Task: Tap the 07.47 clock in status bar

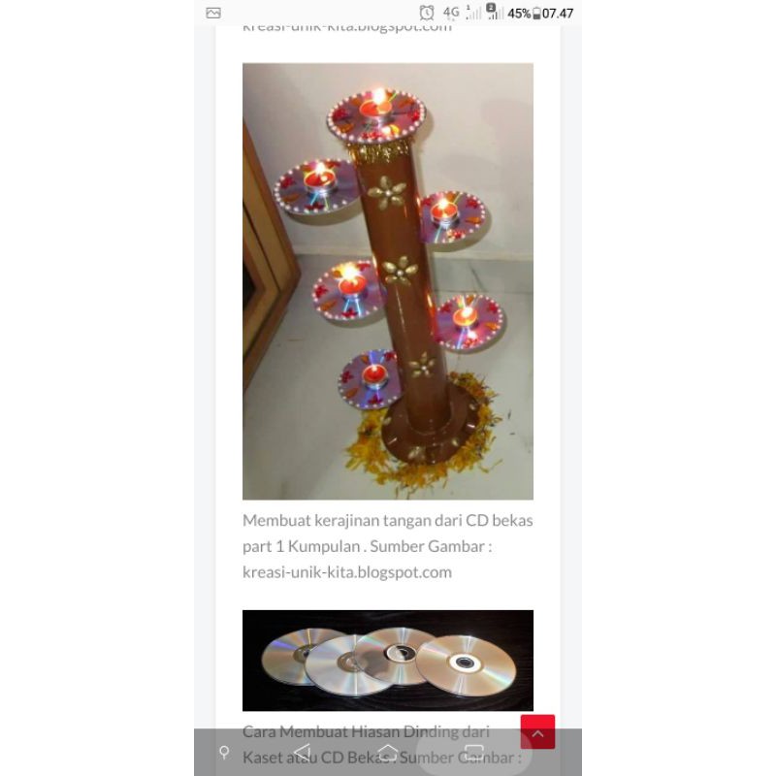Action: 558,14
